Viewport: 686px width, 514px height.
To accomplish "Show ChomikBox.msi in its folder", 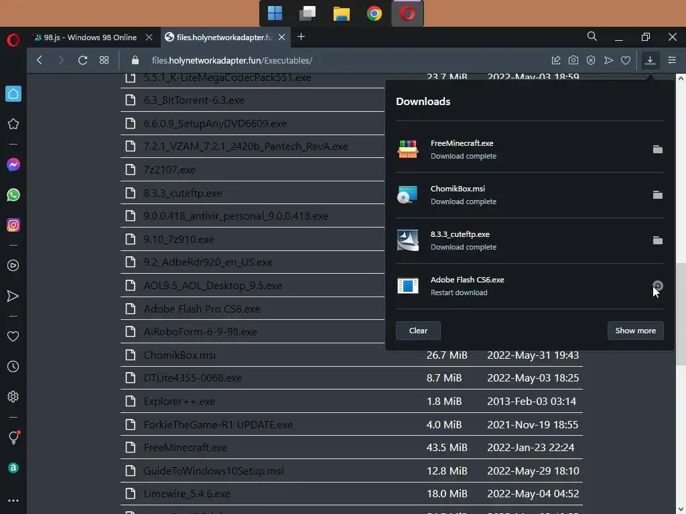I will (x=658, y=195).
